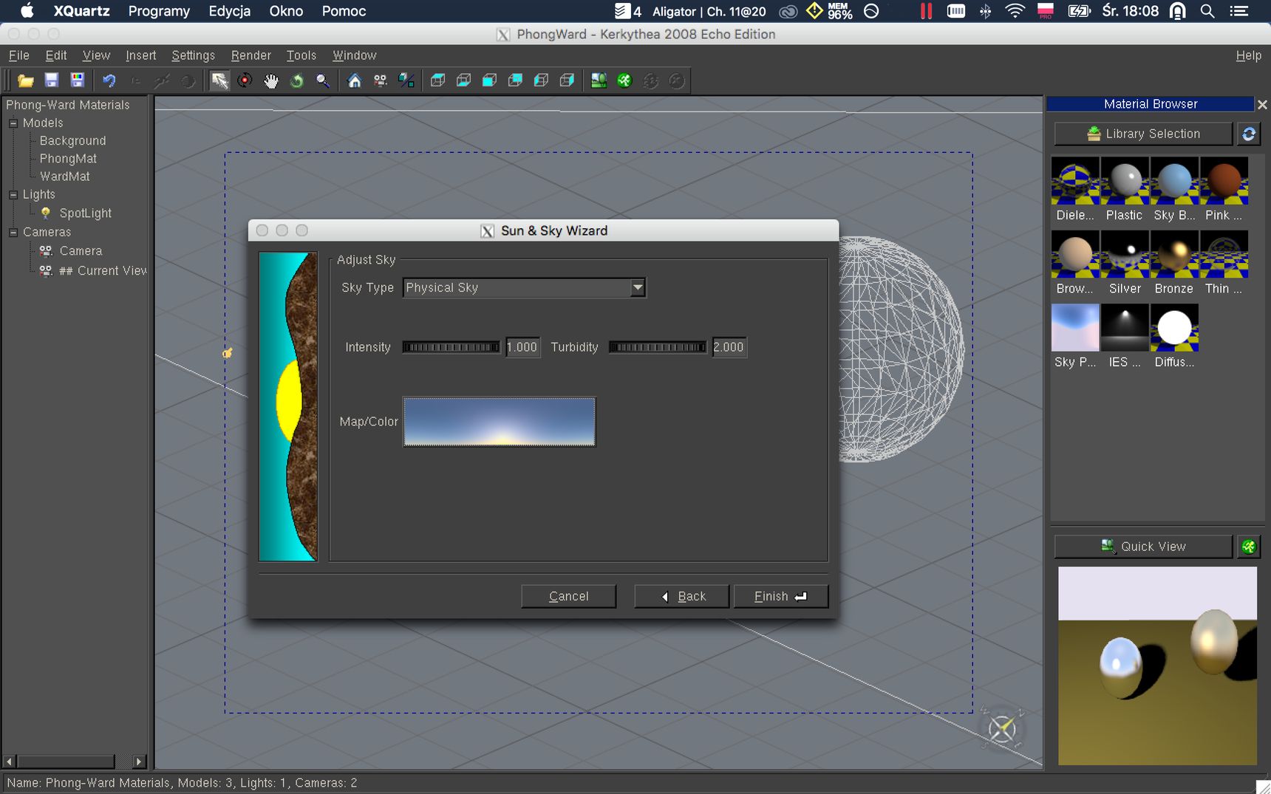This screenshot has width=1271, height=794.
Task: Click the first cube view icon
Action: 437,81
